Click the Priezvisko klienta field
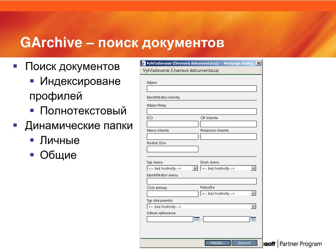 pos(228,136)
